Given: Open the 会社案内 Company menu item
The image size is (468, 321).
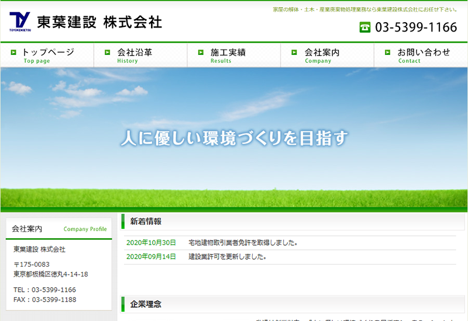Looking at the screenshot, I should point(322,55).
